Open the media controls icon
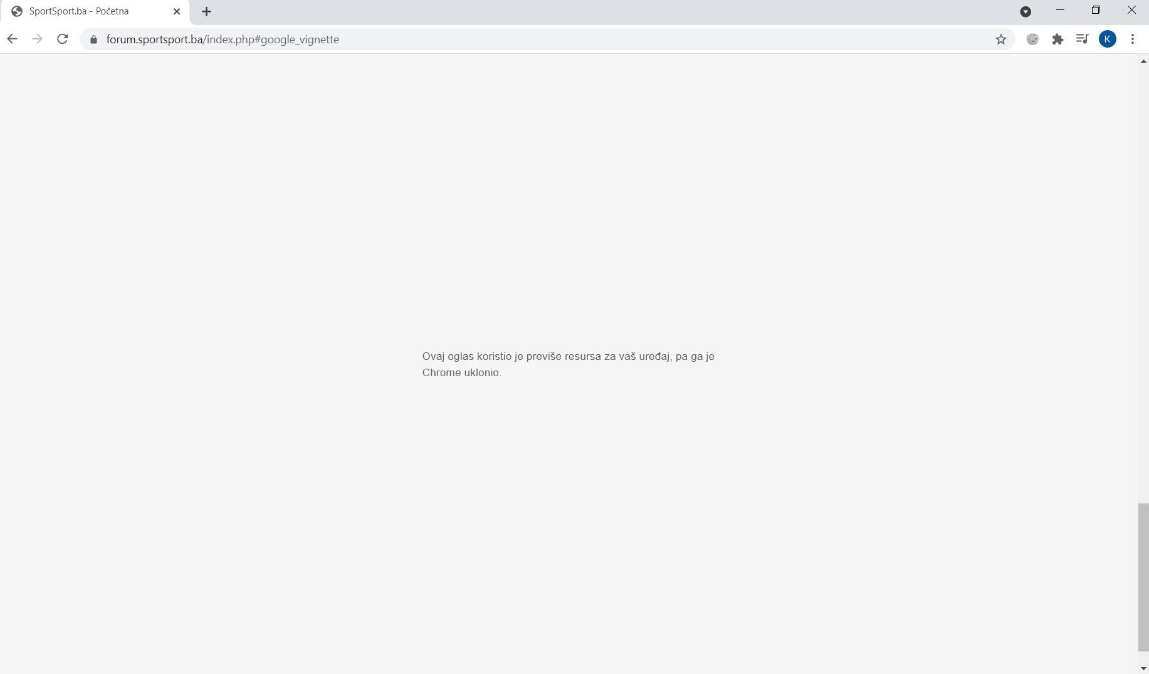This screenshot has height=674, width=1149. click(x=1082, y=39)
